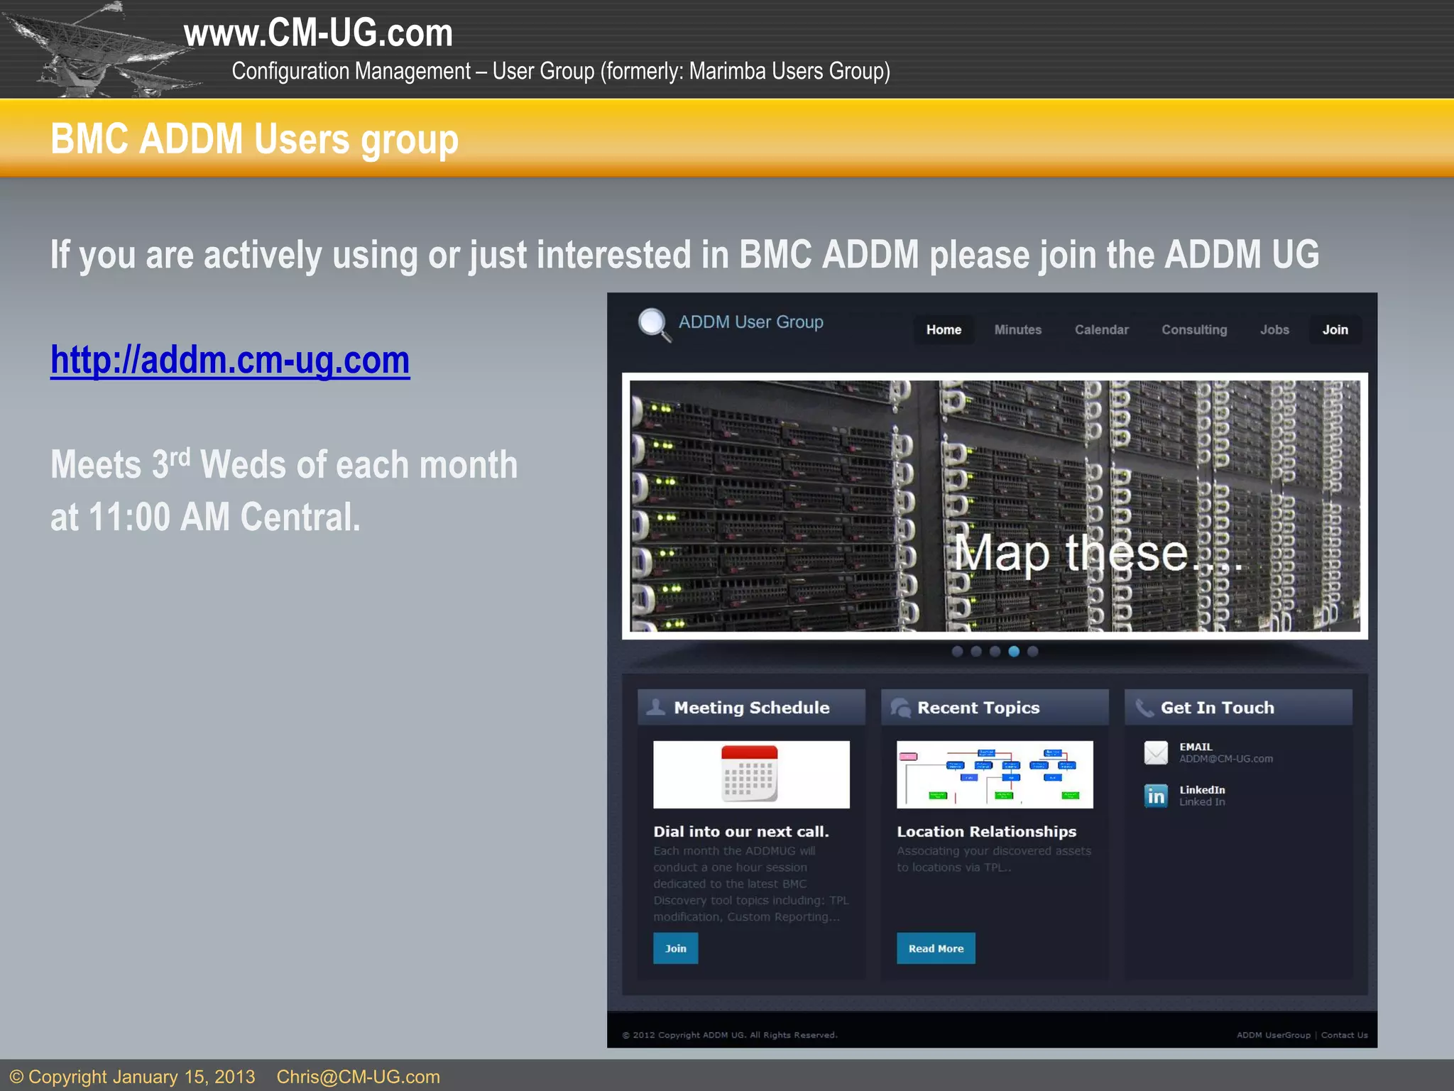
Task: Select the first carousel dot
Action: (x=957, y=652)
